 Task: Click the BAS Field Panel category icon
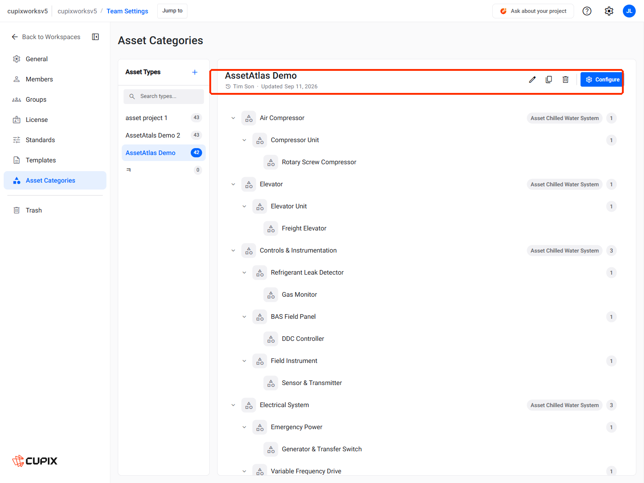260,317
